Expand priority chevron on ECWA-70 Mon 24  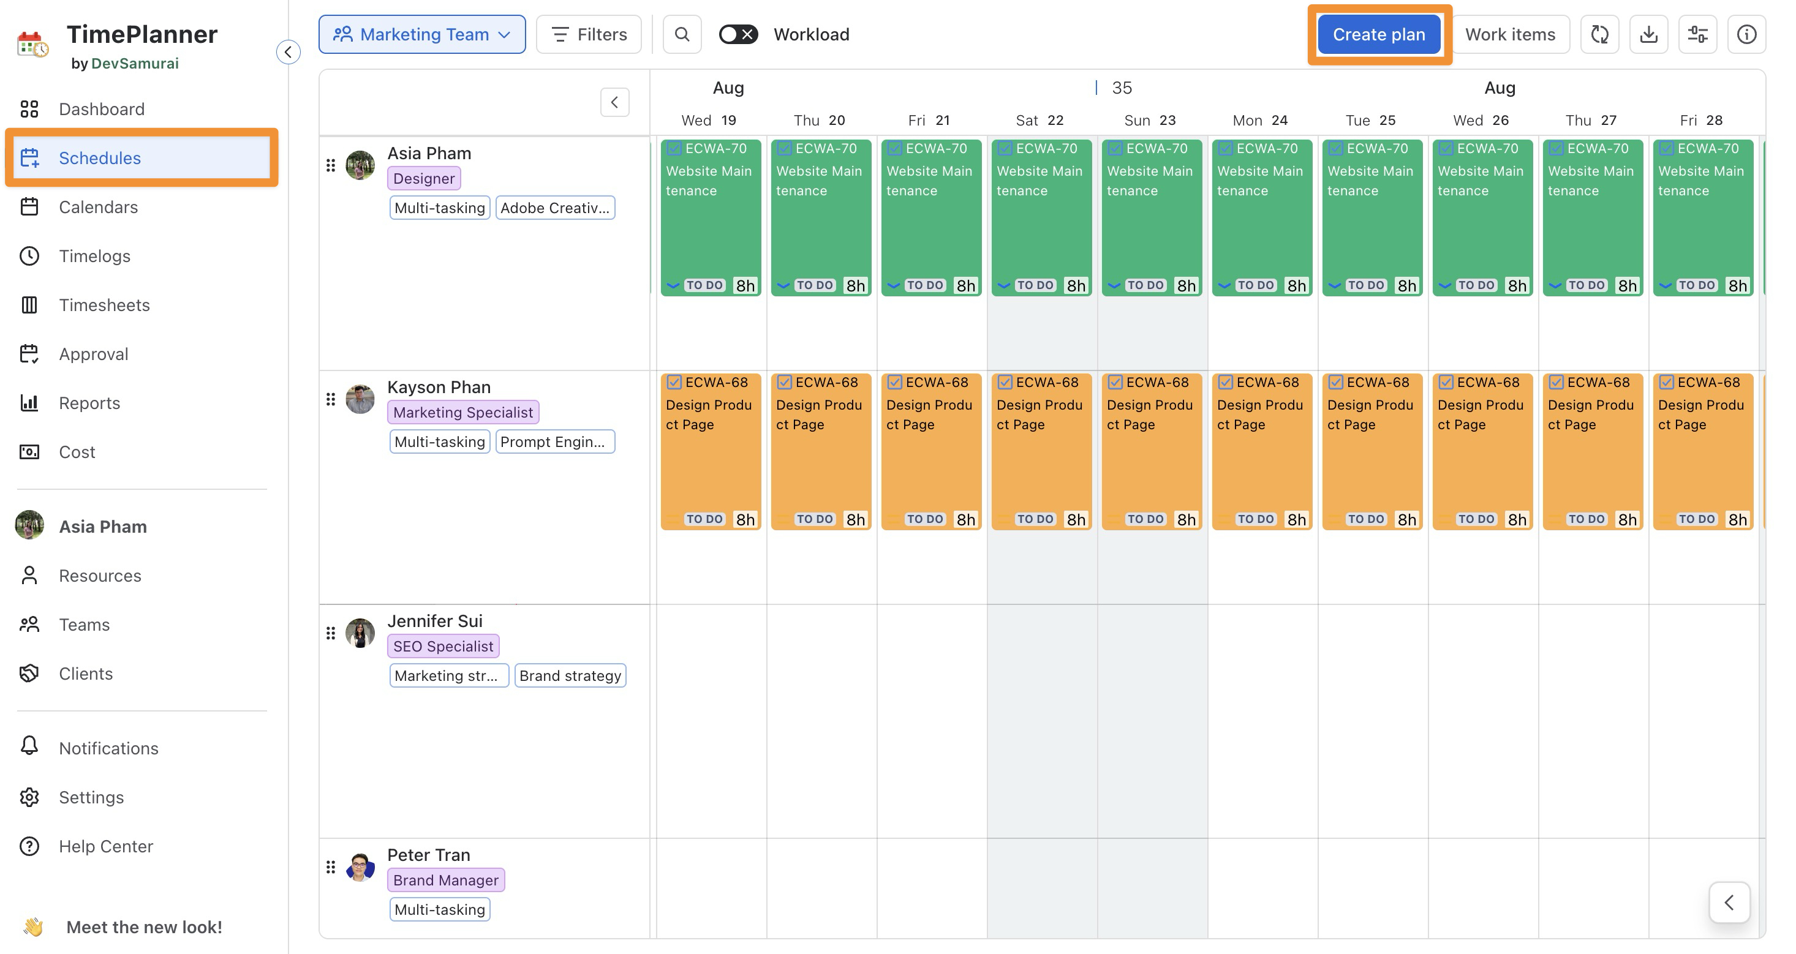point(1224,286)
